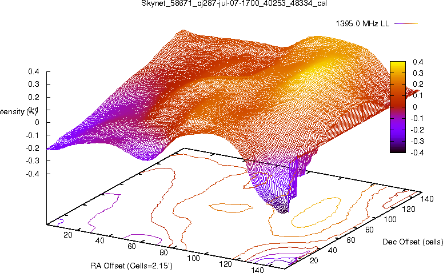Click the 100 tick on the Dec Offset axis
Image resolution: width=443 pixels, height=273 pixels.
point(390,219)
